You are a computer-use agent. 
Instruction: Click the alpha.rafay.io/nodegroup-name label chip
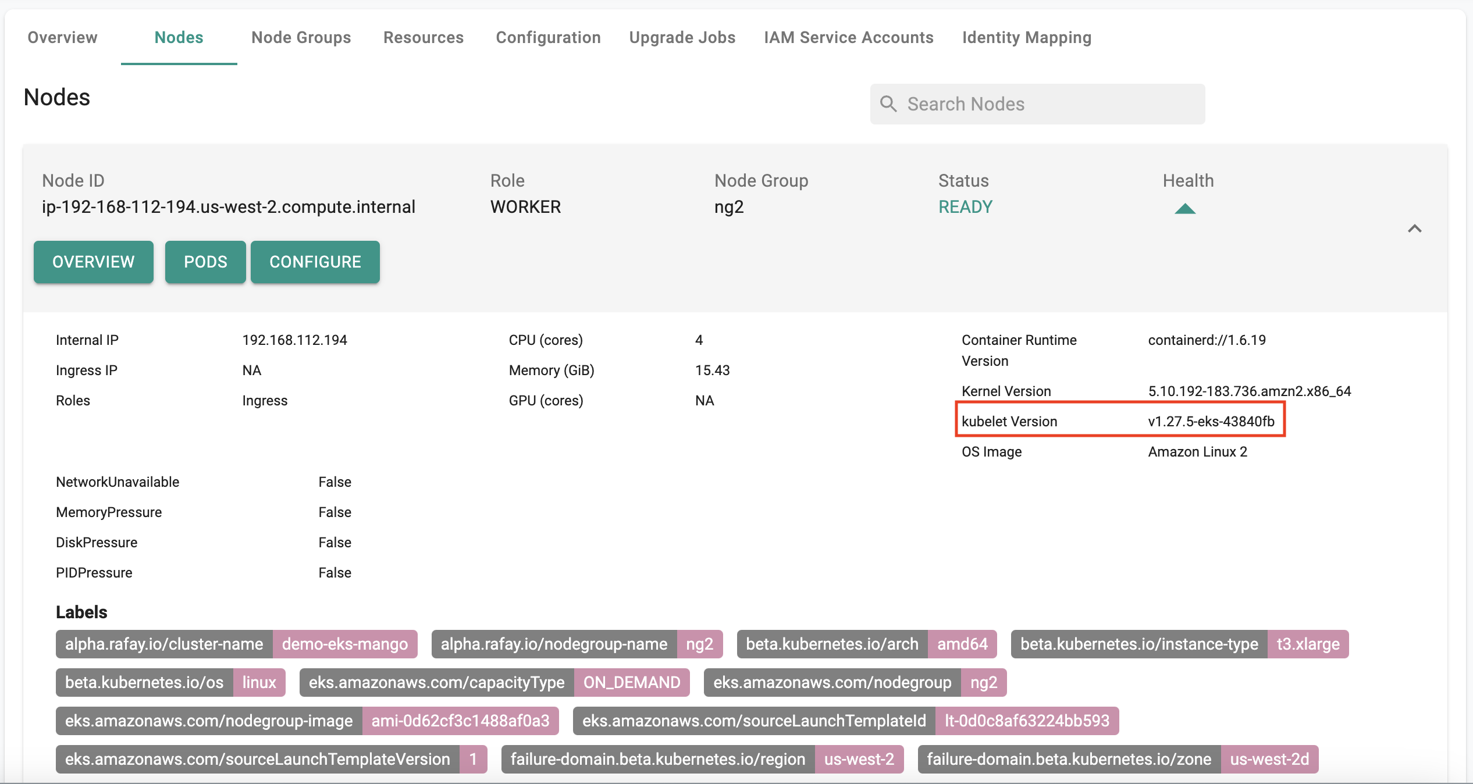point(554,644)
